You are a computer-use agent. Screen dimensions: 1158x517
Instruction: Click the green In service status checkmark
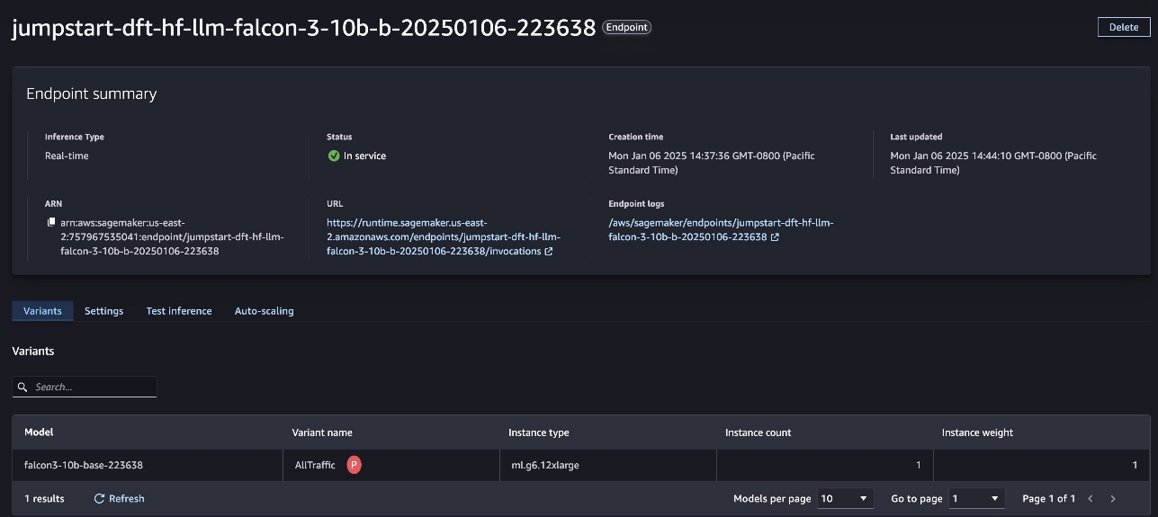point(334,156)
